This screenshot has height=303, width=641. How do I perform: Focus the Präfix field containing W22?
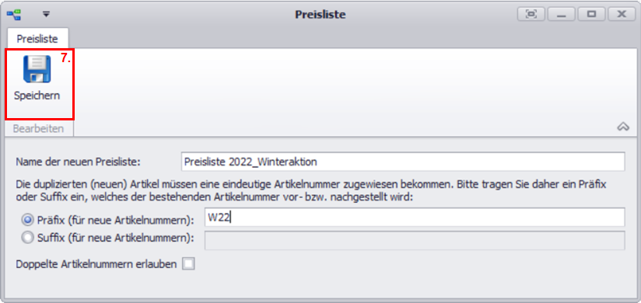(415, 218)
